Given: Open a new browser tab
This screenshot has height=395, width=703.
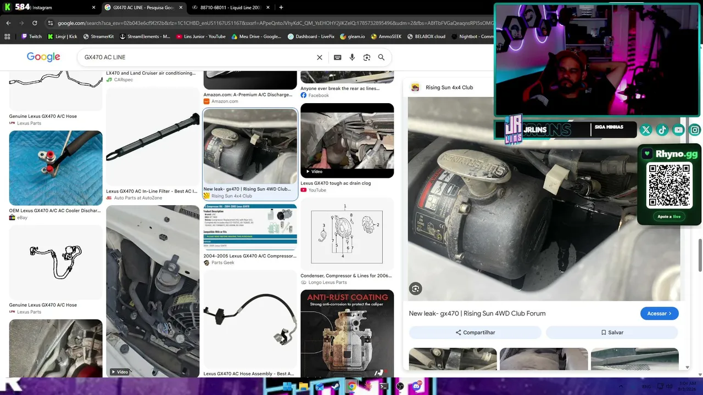Looking at the screenshot, I should coord(281,8).
